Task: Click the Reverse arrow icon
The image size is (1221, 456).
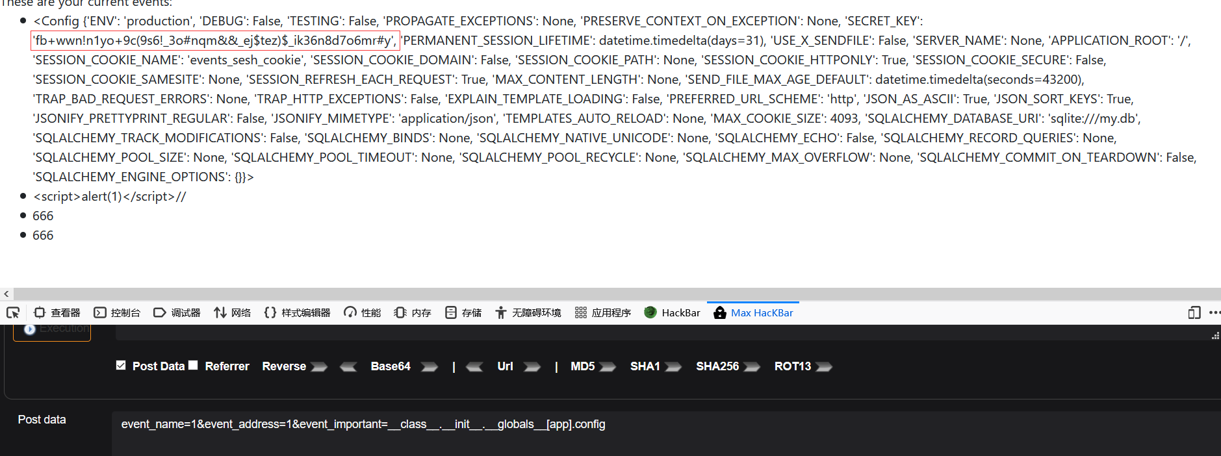Action: pyautogui.click(x=319, y=367)
